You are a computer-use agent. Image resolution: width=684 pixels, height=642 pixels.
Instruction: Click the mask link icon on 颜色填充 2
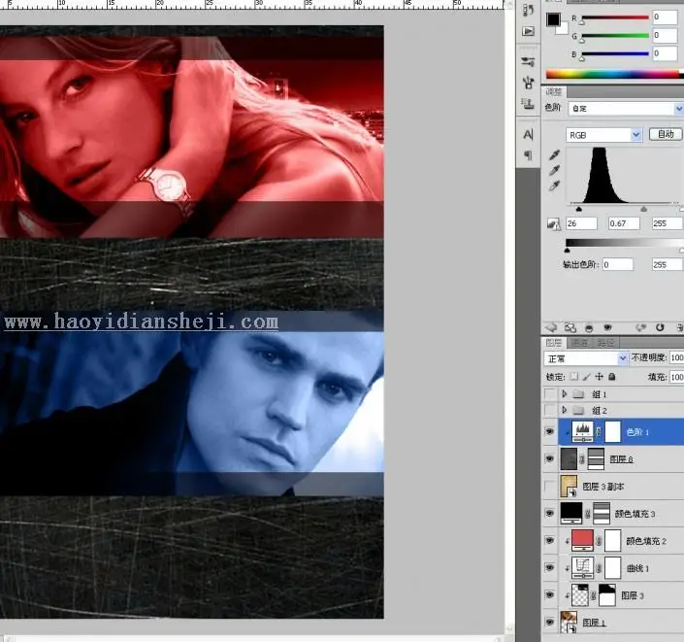(x=599, y=541)
